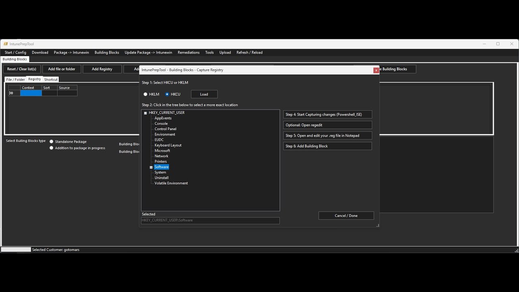Click 'Step 6: Add Building Block'

327,146
